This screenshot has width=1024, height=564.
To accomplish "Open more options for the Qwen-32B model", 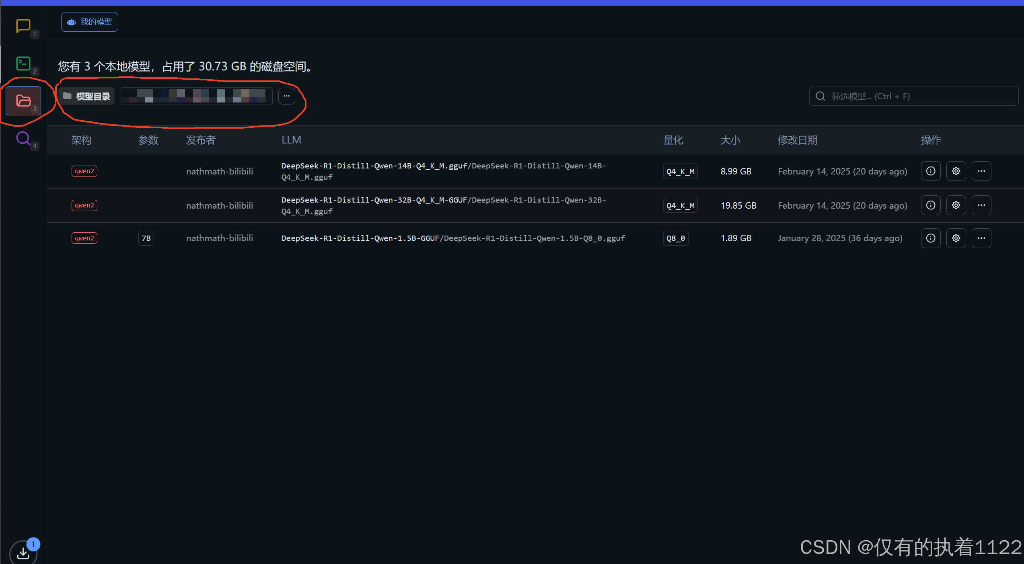I will tap(981, 205).
